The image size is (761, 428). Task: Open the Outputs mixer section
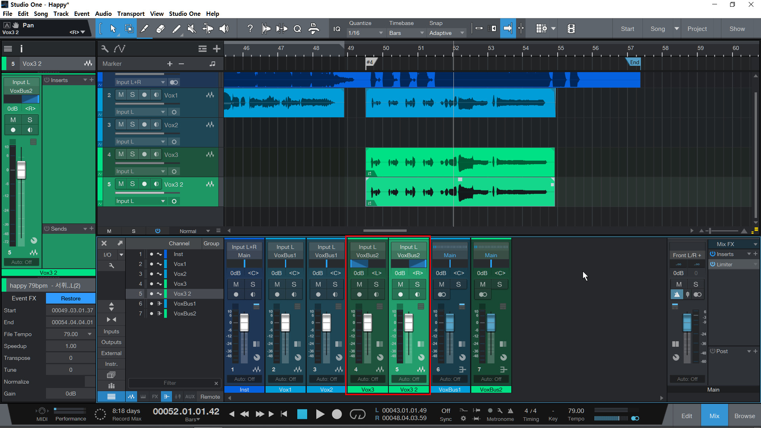click(111, 342)
